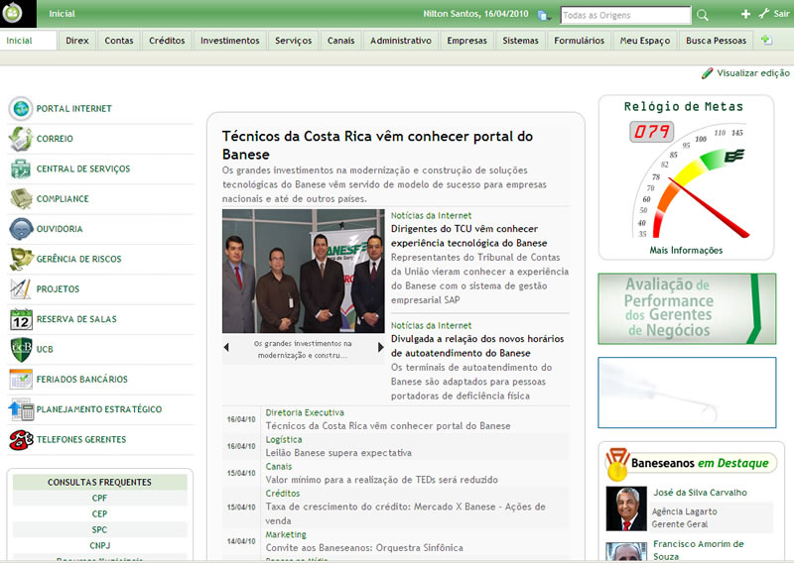
Task: Click the pencil icon for Visualizar edição
Action: pos(708,73)
